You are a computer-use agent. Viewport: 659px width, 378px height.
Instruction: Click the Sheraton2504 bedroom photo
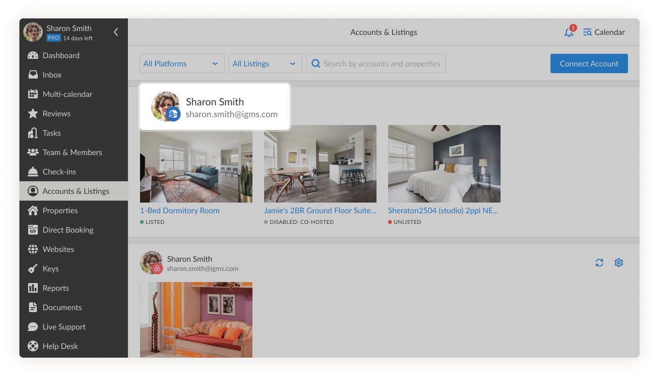(444, 164)
